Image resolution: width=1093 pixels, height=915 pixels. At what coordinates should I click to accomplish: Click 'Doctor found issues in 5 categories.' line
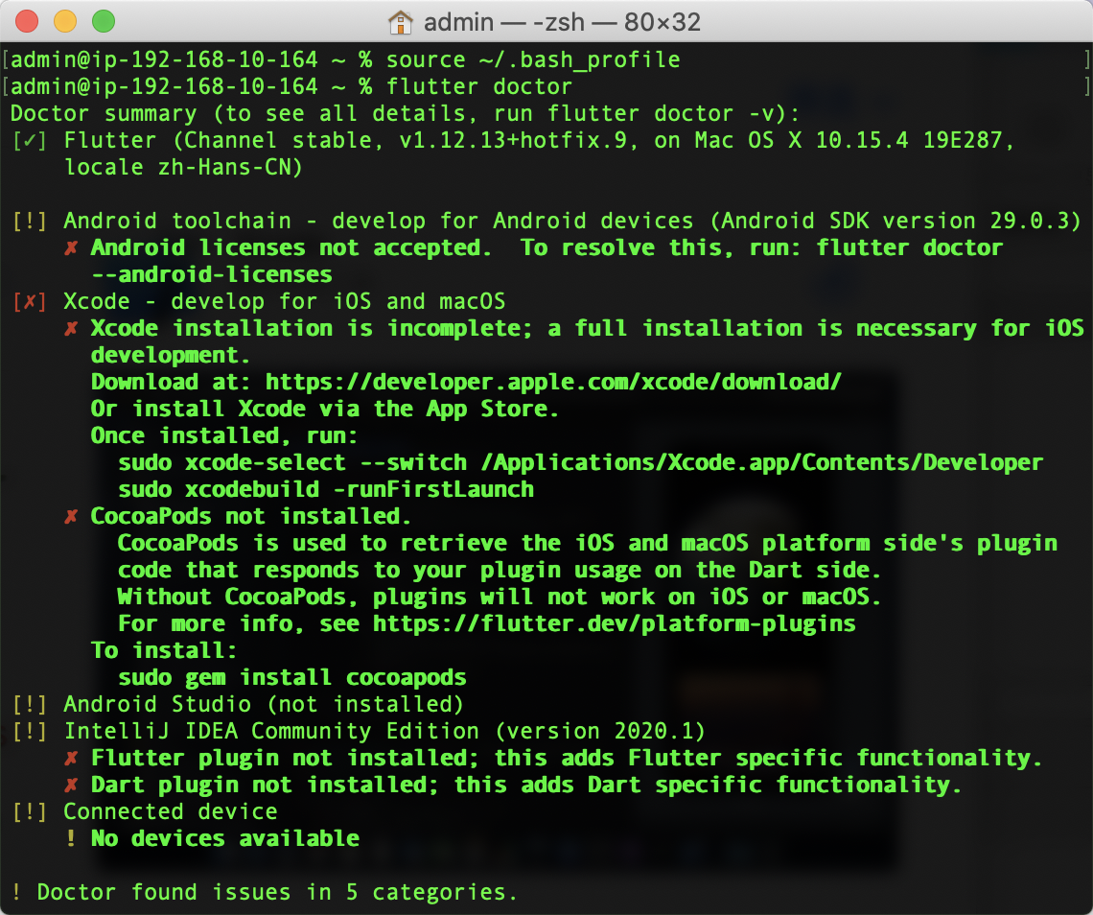pyautogui.click(x=277, y=893)
